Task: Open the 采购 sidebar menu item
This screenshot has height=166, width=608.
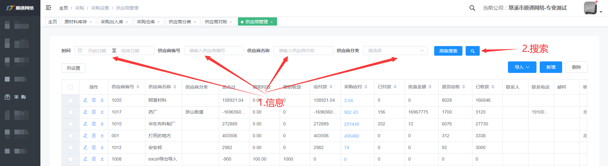Action: click(20, 97)
